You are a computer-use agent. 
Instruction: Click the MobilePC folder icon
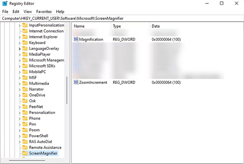click(25, 72)
